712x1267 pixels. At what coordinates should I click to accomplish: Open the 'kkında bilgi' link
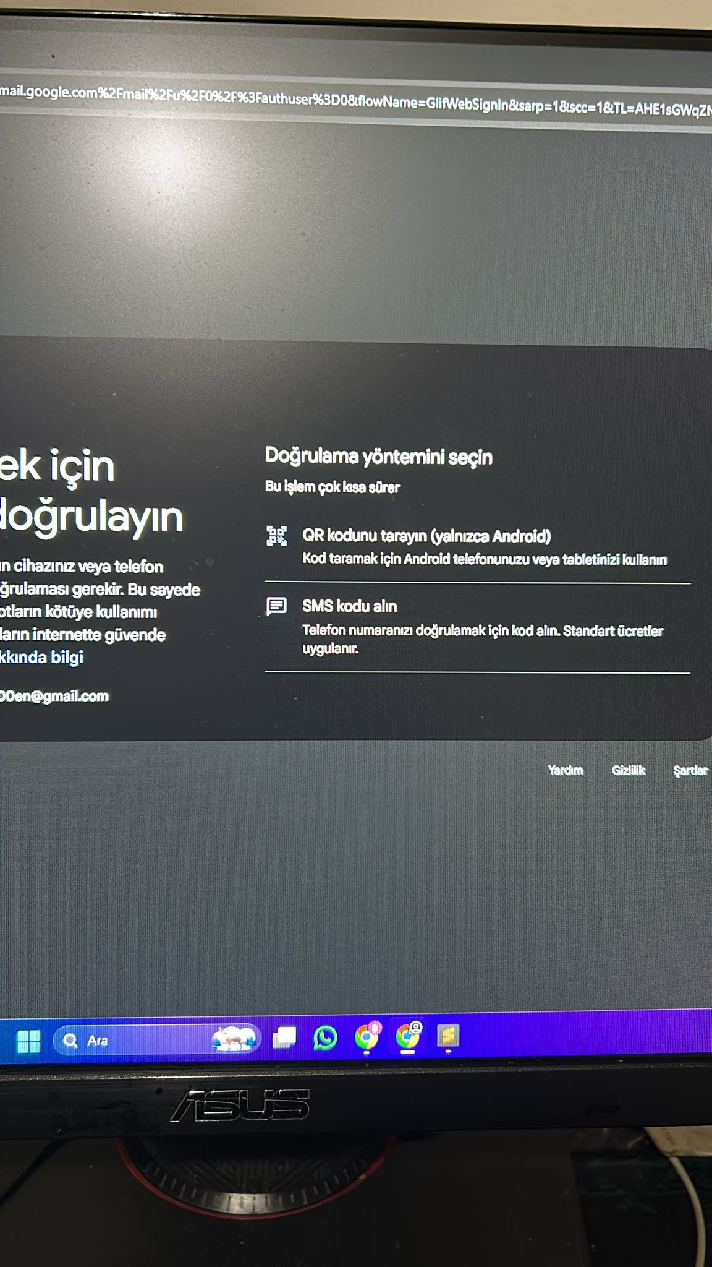[x=41, y=657]
